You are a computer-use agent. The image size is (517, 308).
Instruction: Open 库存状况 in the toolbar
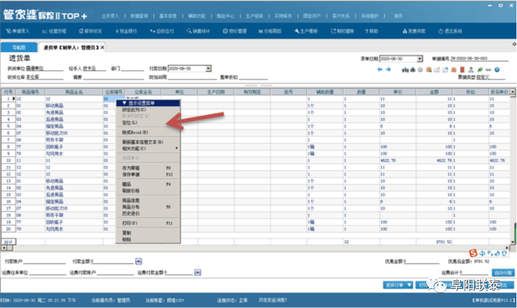pos(91,31)
